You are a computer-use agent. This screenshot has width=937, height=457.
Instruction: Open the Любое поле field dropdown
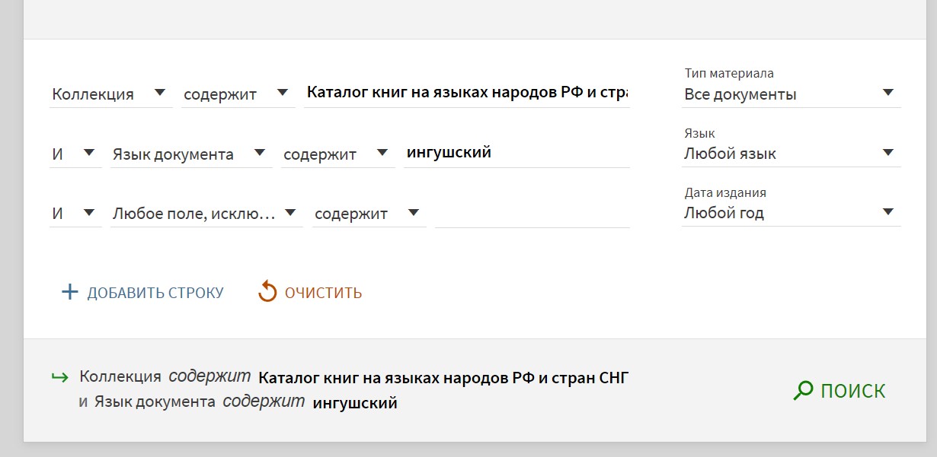point(206,214)
